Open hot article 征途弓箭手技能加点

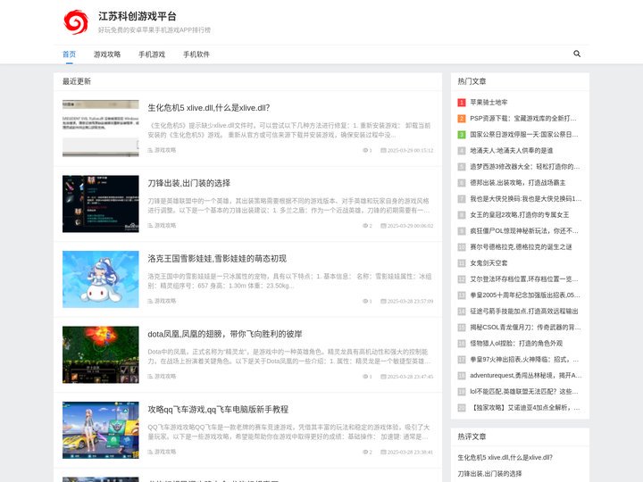coord(524,312)
